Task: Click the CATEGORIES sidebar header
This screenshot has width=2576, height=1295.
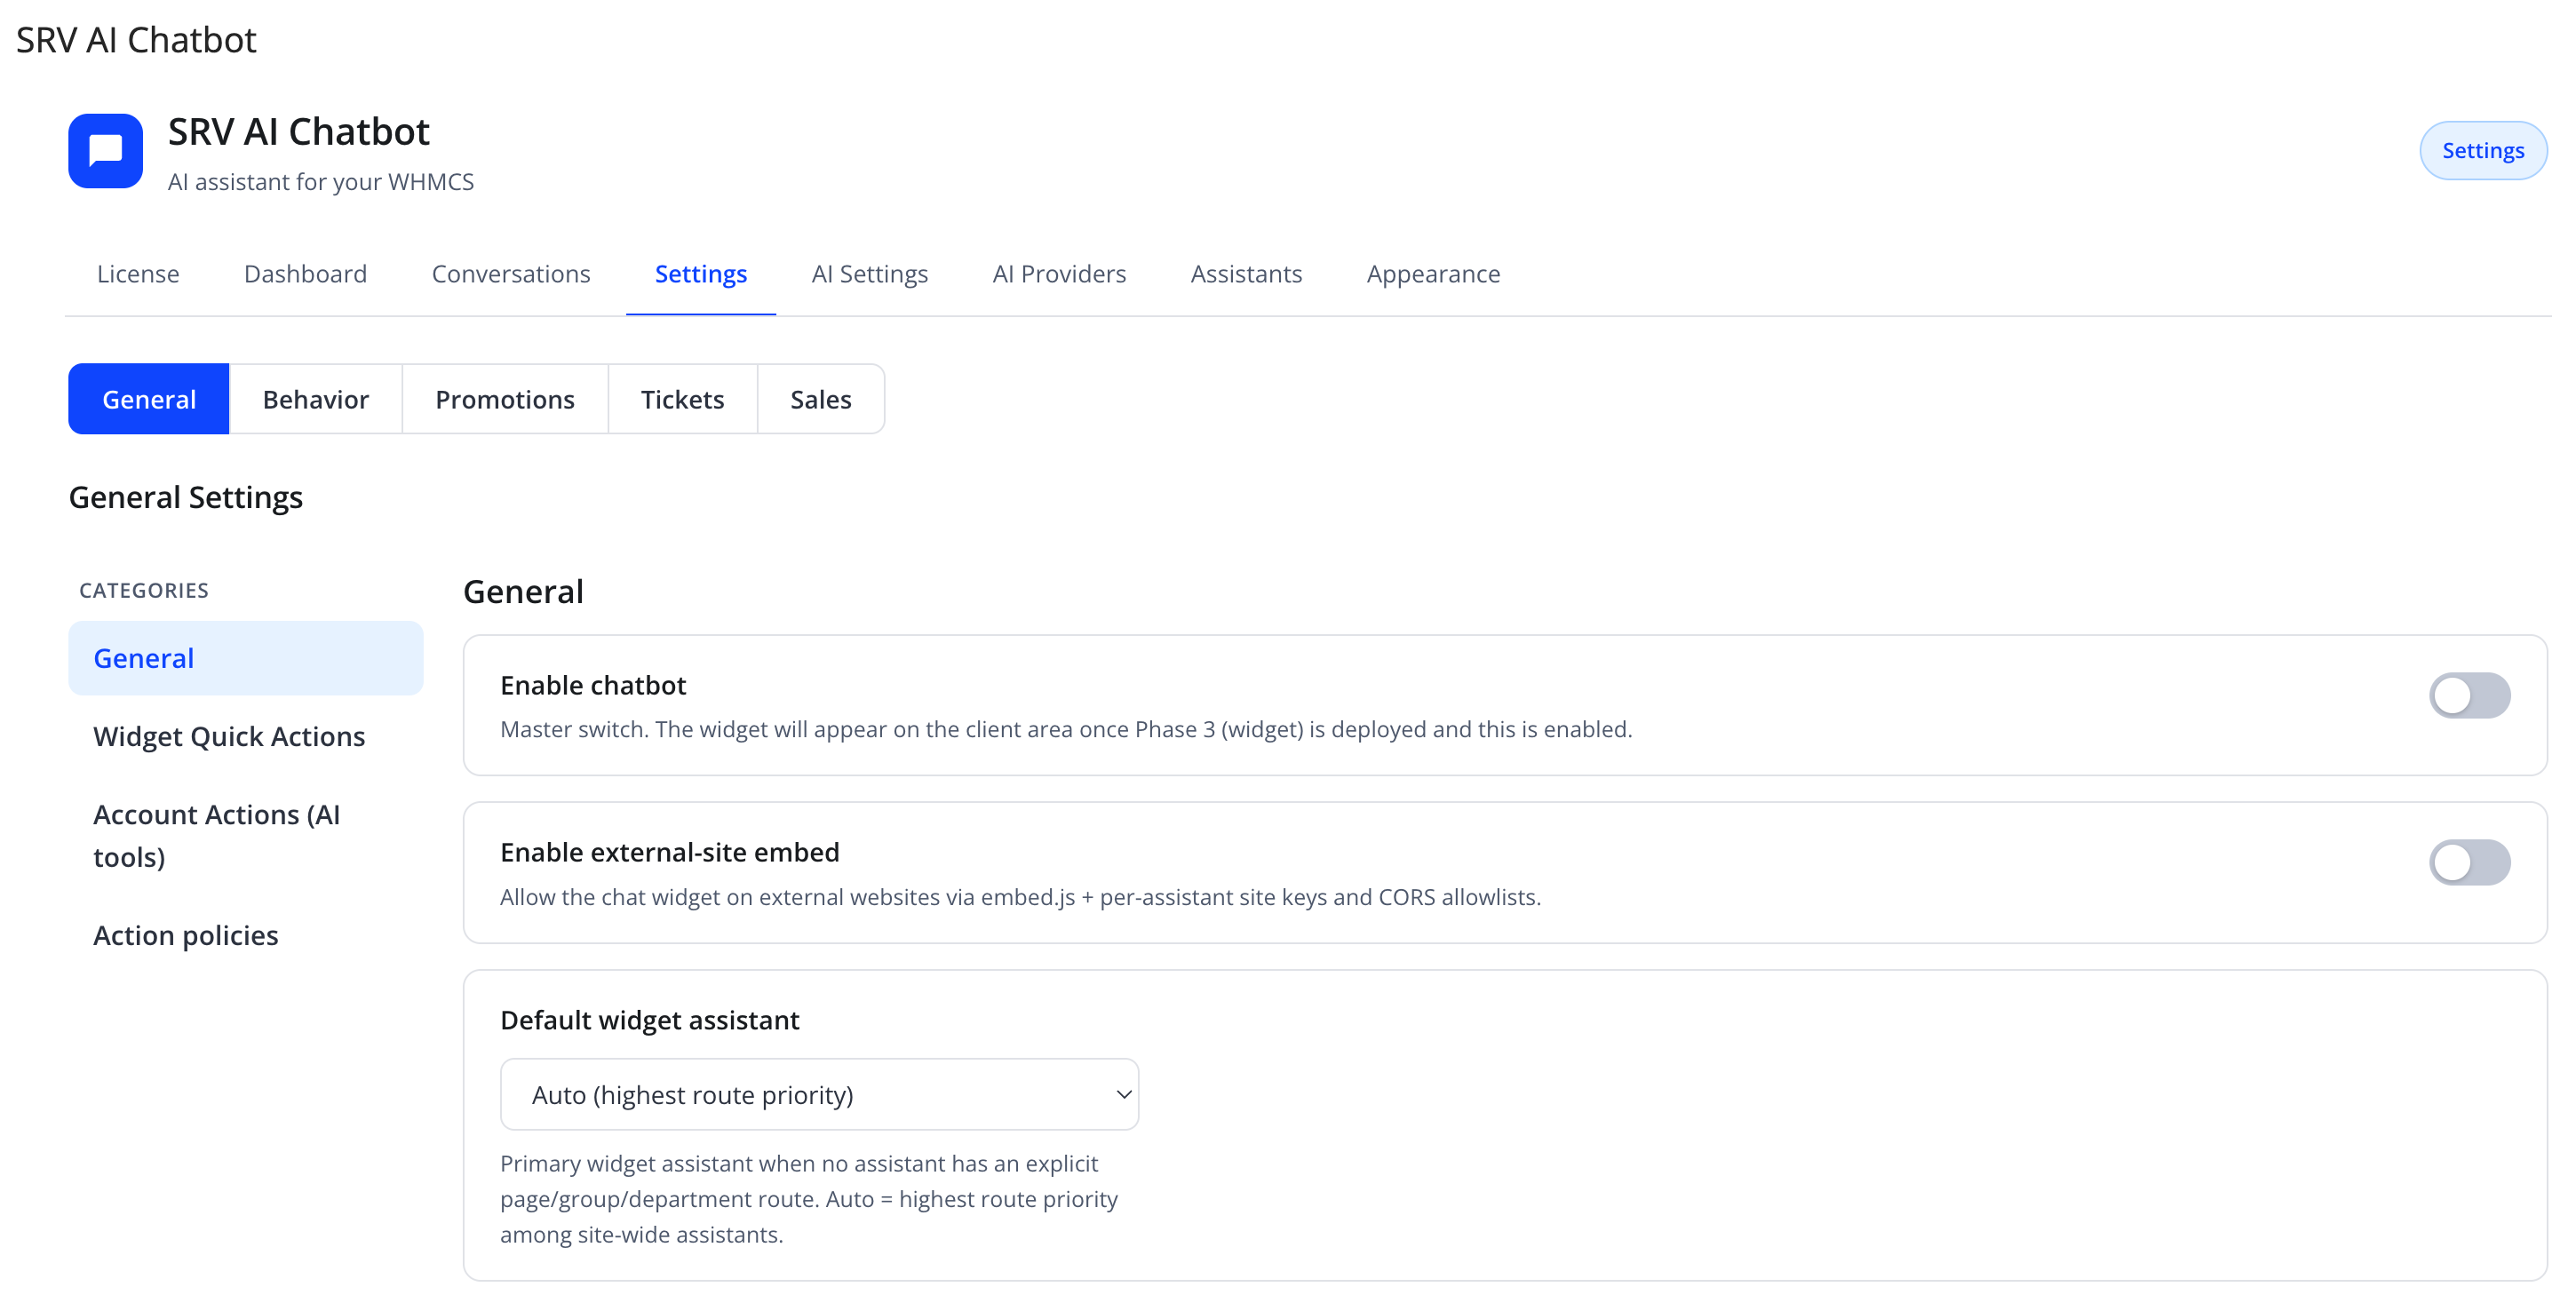Action: [x=144, y=590]
